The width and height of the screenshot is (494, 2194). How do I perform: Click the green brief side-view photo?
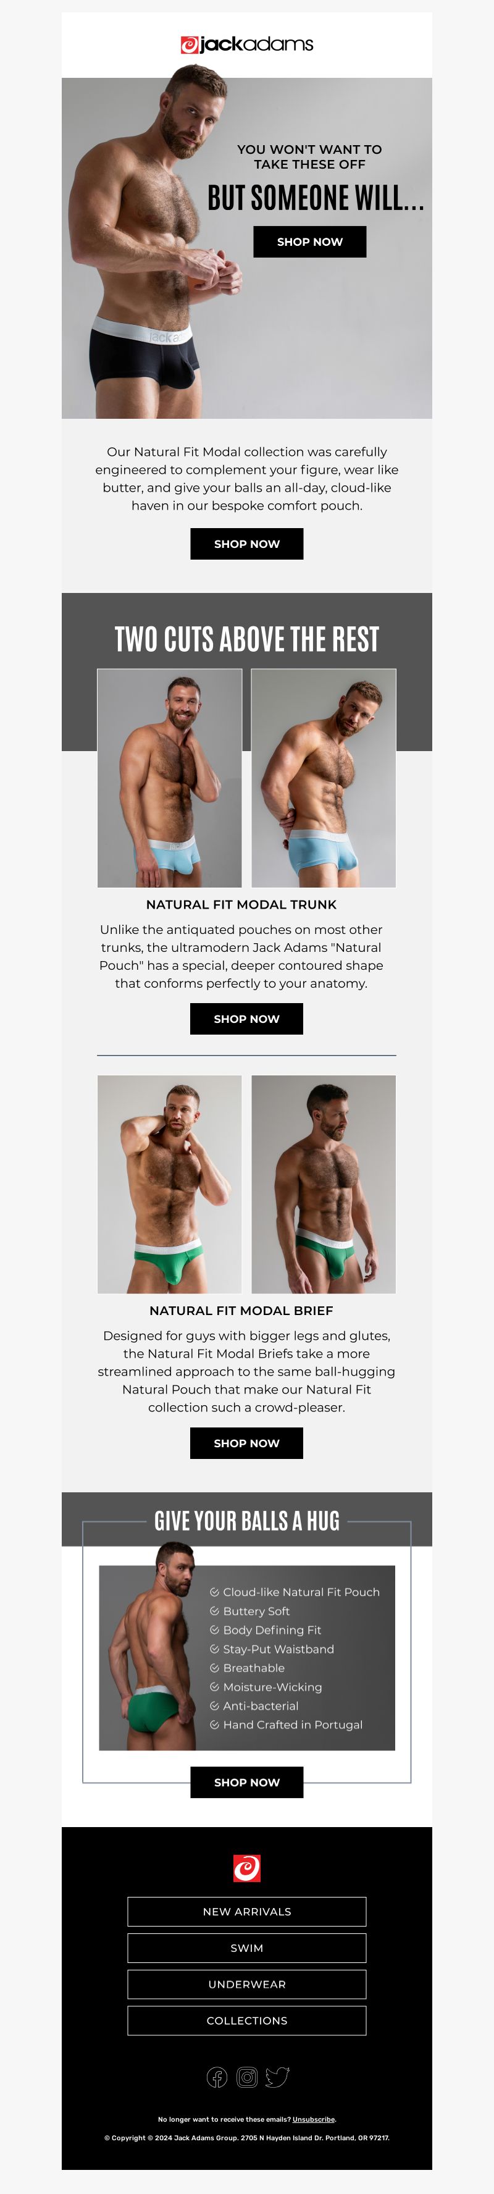tap(324, 1185)
